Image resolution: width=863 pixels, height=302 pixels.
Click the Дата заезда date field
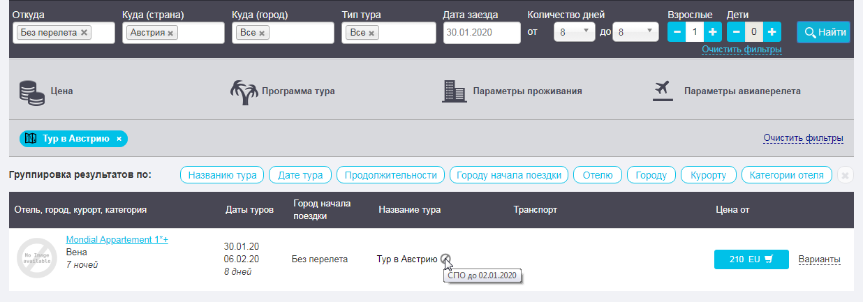pos(482,33)
